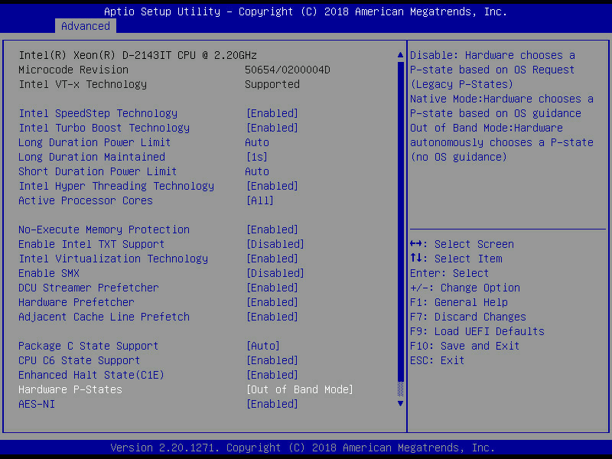Change Long Duration Maintained [1s] value
This screenshot has width=612, height=459.
coord(257,157)
